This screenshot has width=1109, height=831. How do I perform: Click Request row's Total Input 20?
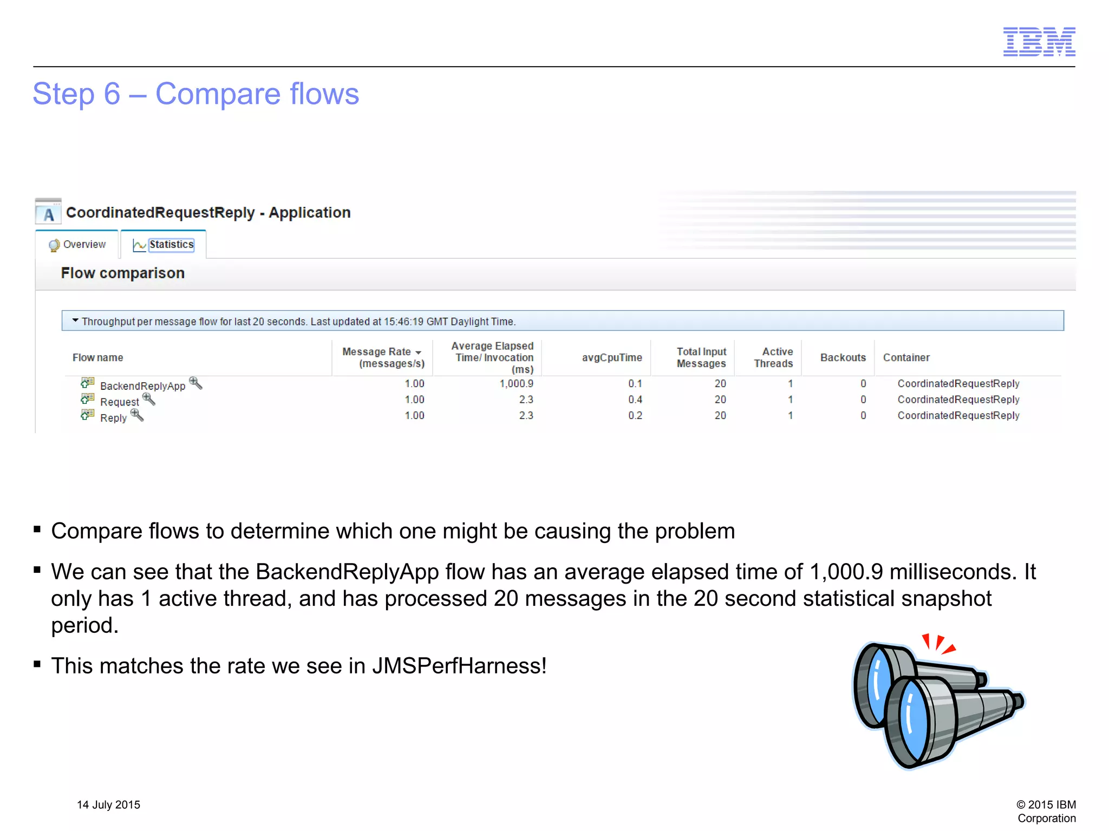coord(720,400)
